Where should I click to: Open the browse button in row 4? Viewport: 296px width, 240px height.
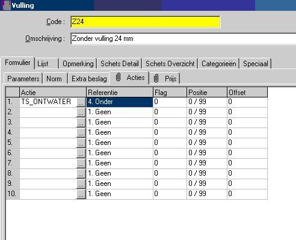click(x=81, y=133)
